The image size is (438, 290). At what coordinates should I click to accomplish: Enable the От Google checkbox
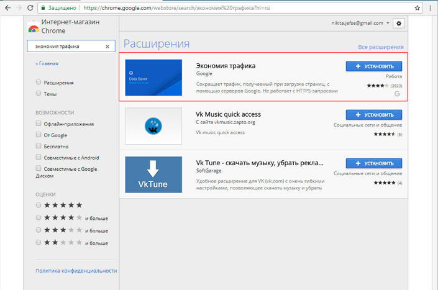[x=39, y=135]
